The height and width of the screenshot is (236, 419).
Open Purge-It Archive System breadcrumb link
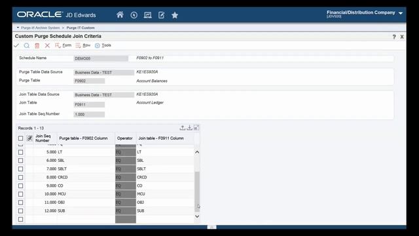[41, 28]
